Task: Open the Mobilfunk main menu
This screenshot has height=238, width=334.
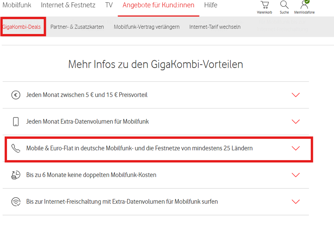Action: click(17, 5)
